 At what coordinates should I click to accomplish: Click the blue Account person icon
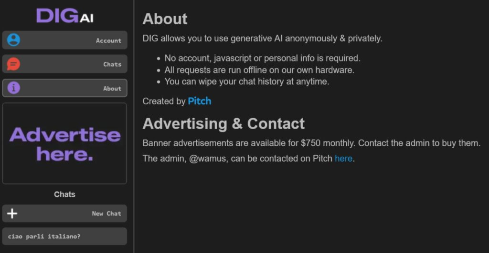coord(14,40)
